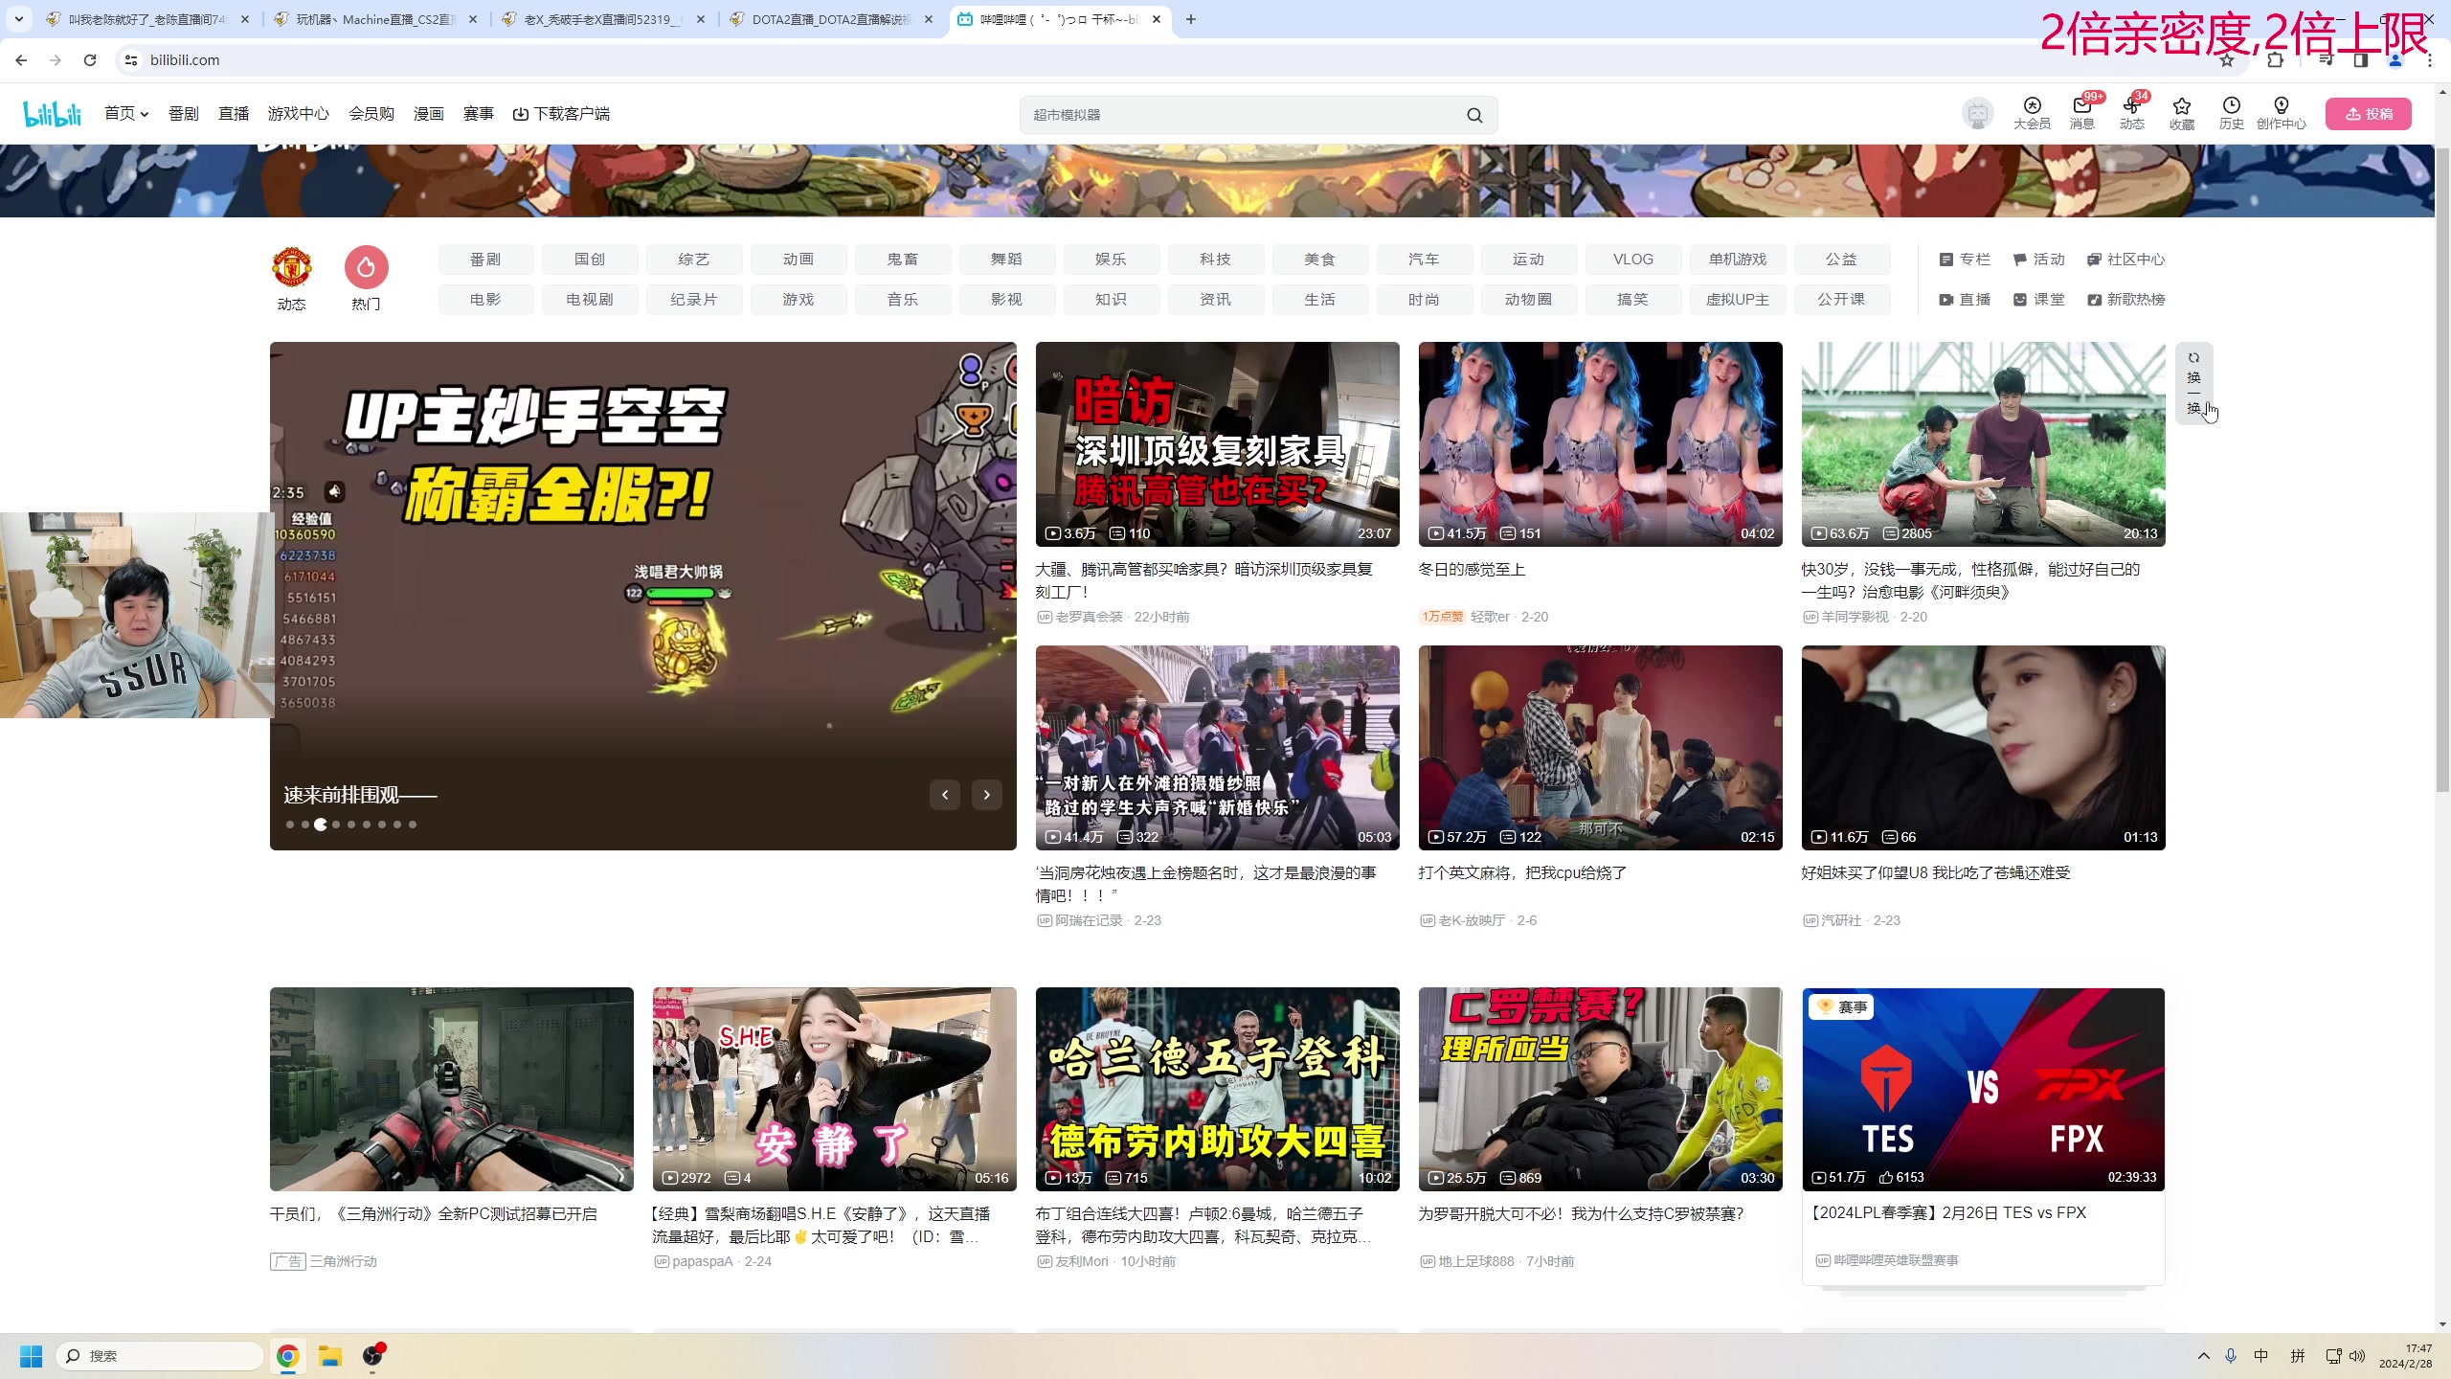Open 消息 messages icon

coord(2082,113)
